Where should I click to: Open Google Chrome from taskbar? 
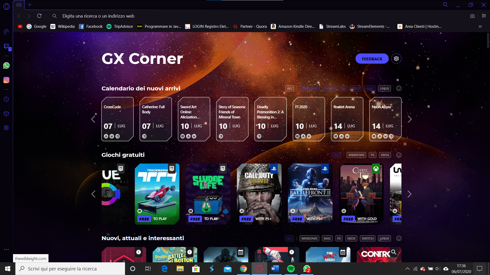pos(243,269)
